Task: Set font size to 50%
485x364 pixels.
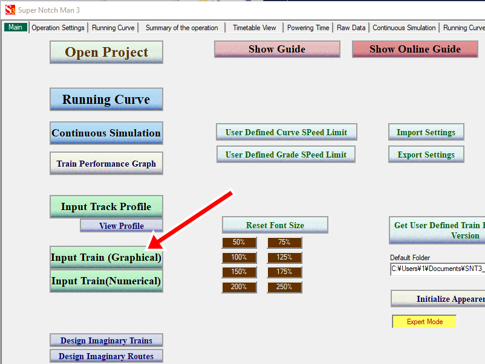Action: (239, 242)
